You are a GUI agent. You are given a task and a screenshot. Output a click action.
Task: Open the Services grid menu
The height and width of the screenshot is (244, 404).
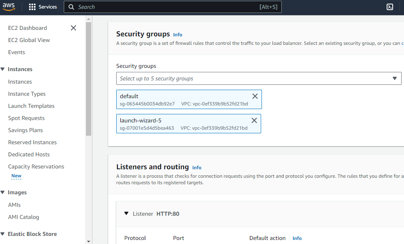coord(32,7)
